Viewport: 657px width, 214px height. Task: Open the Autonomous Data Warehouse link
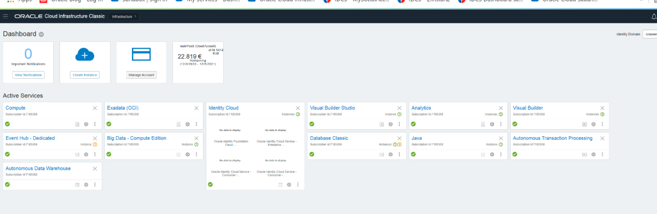pyautogui.click(x=38, y=168)
